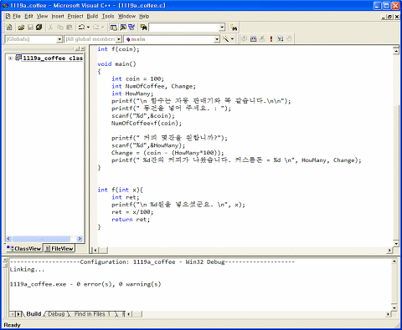Image resolution: width=402 pixels, height=330 pixels.
Task: Switch to the ClassView tab
Action: [x=24, y=248]
